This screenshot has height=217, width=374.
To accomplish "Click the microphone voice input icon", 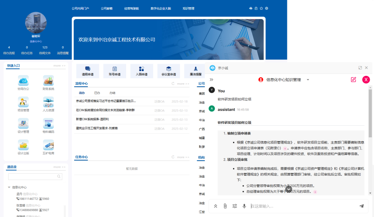I will [244, 206].
